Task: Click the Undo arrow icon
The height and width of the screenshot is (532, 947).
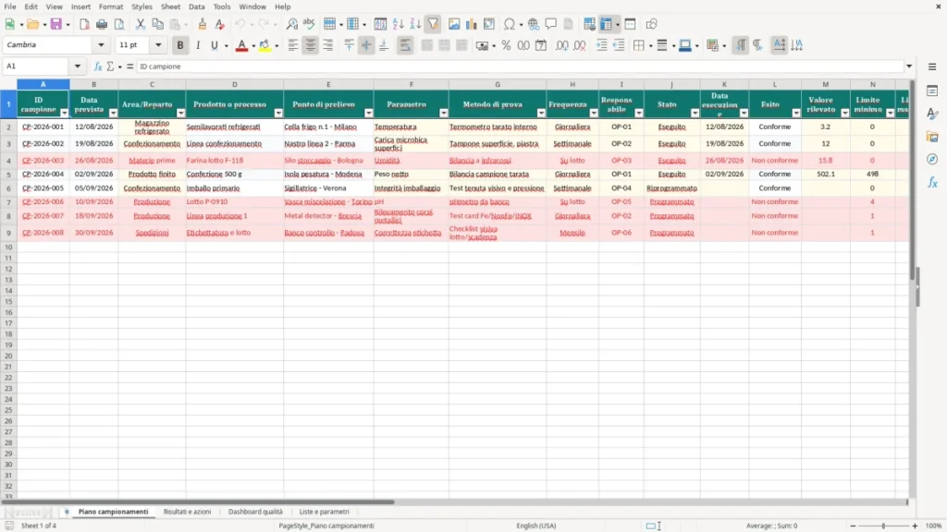Action: (240, 24)
